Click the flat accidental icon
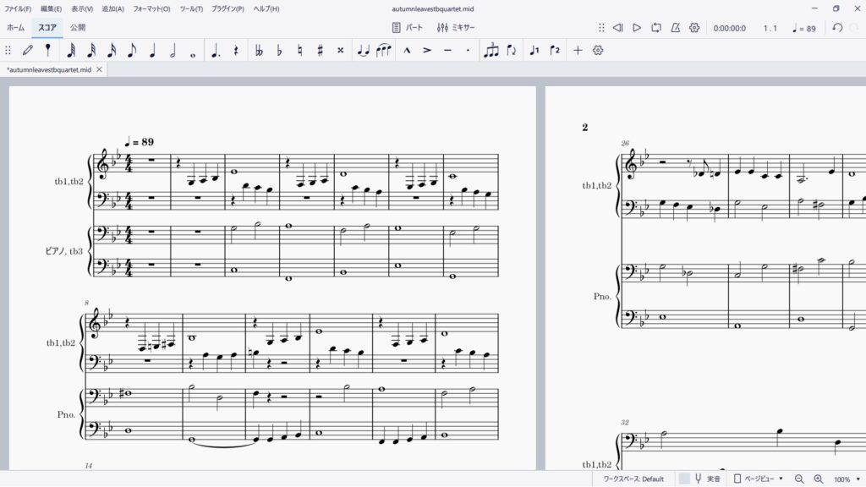Viewport: 866px width, 487px height. click(279, 51)
